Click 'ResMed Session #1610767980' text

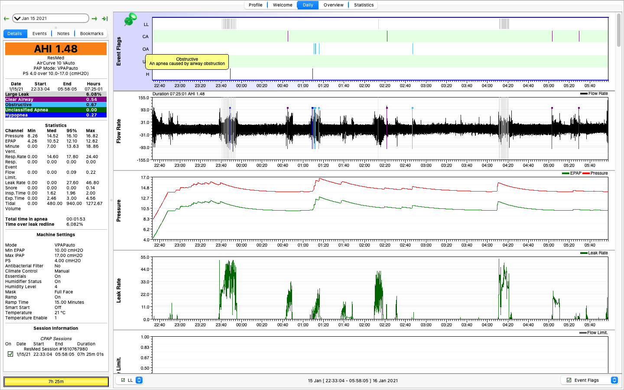(x=56, y=349)
